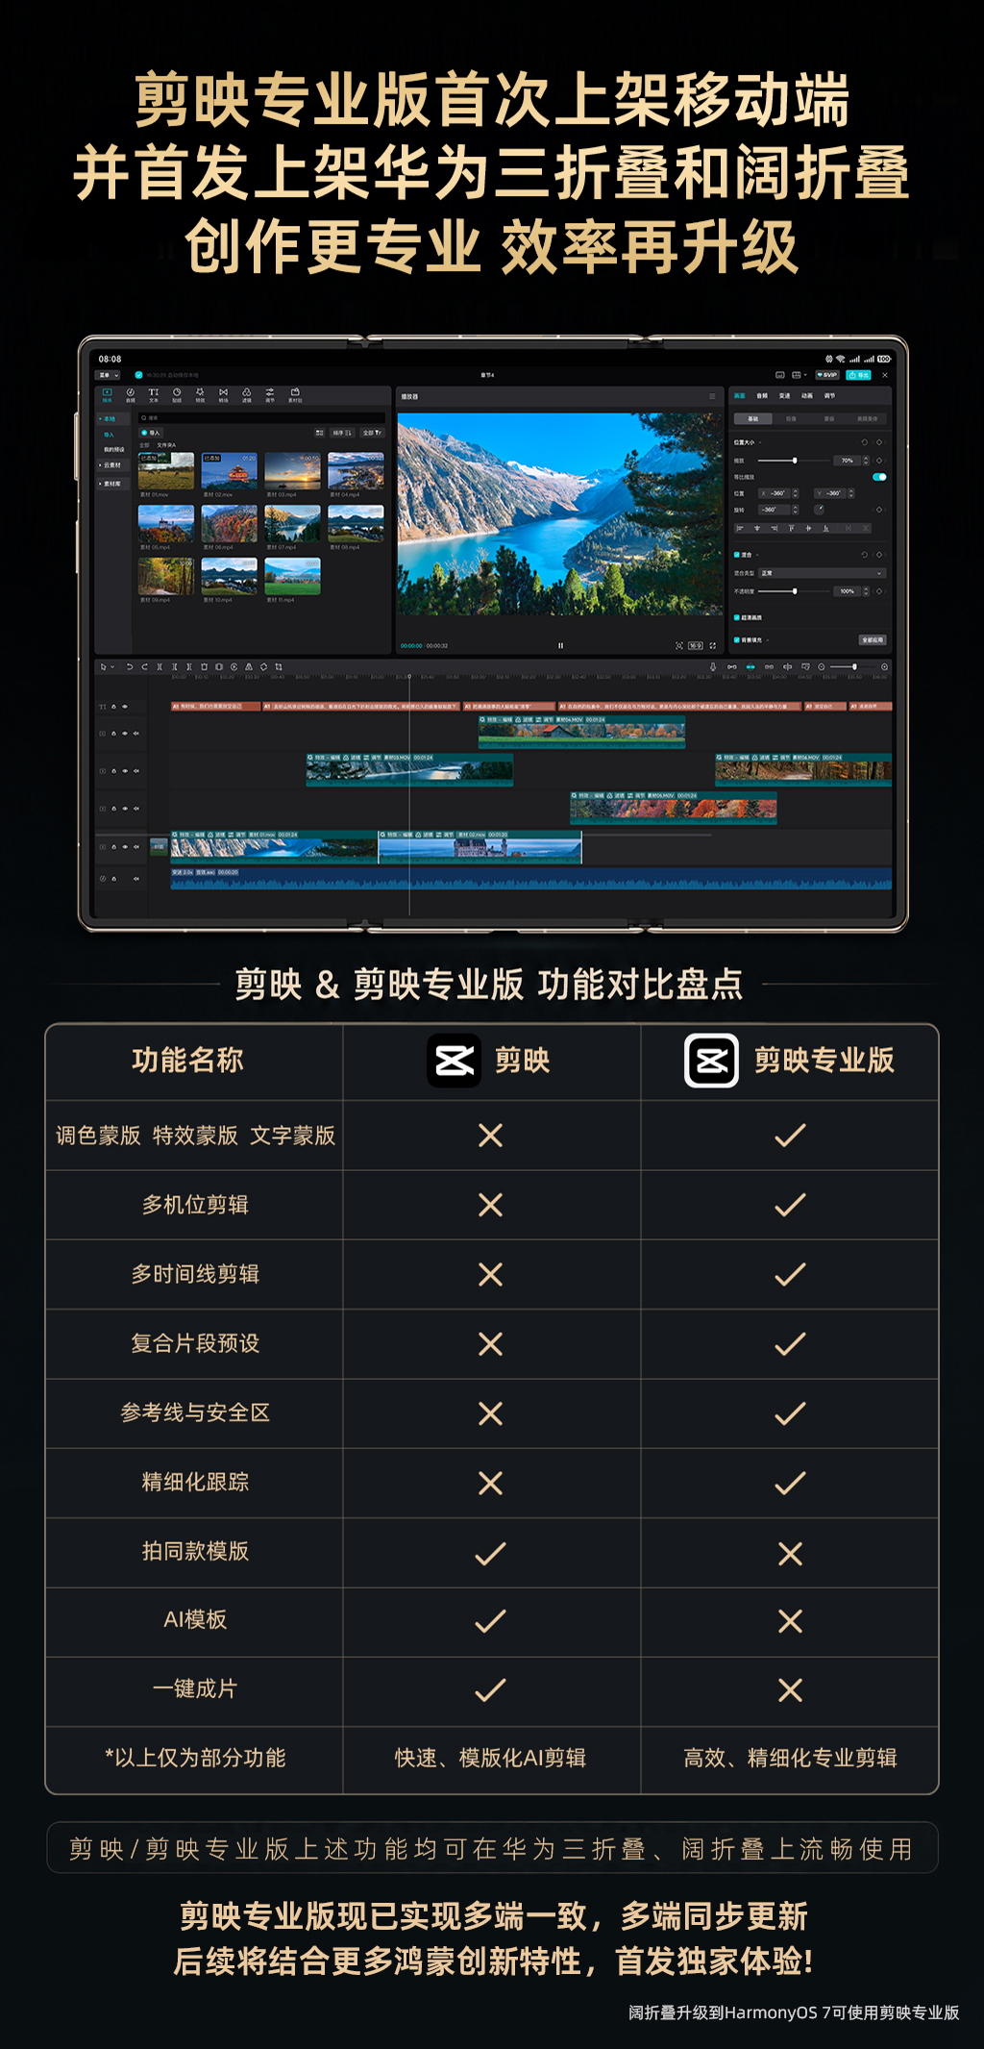Select the 抠像 cutout sub-tab
The width and height of the screenshot is (984, 2049).
pos(791,419)
